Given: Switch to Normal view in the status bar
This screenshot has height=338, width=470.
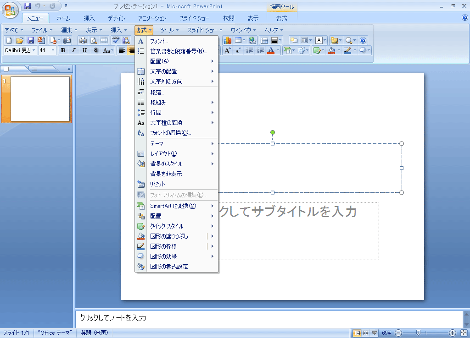Looking at the screenshot, I should [x=357, y=333].
